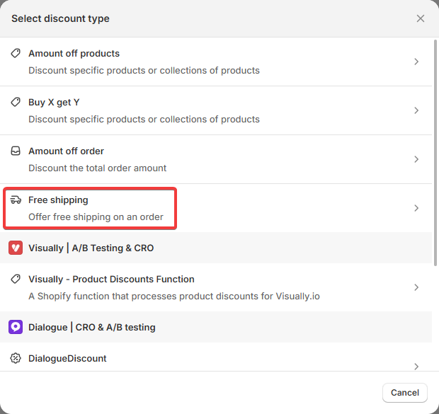Click the Cancel button
The height and width of the screenshot is (414, 439).
(x=405, y=393)
